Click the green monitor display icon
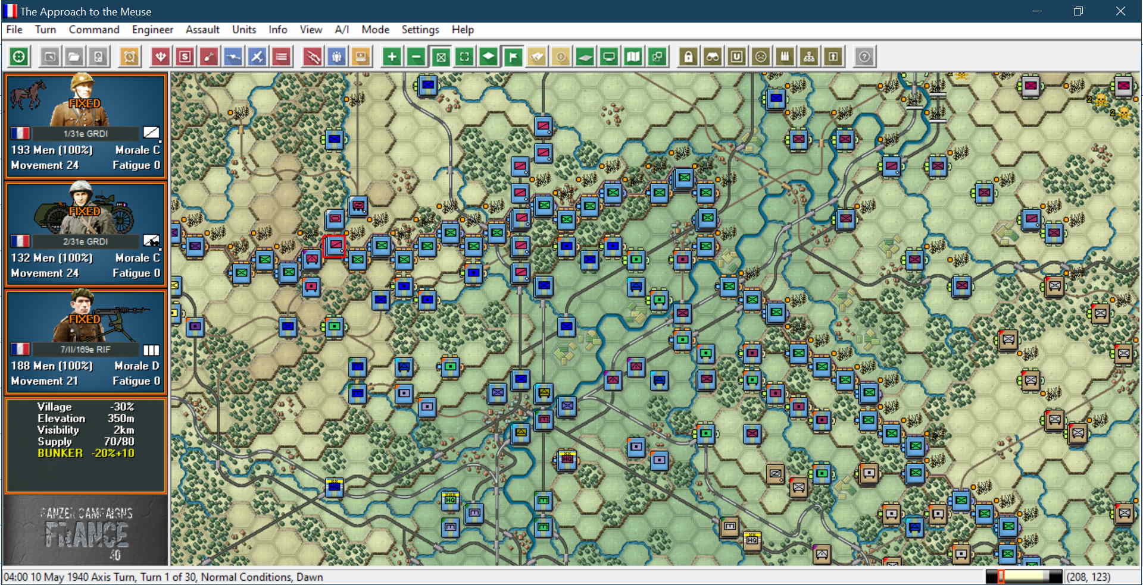 609,57
